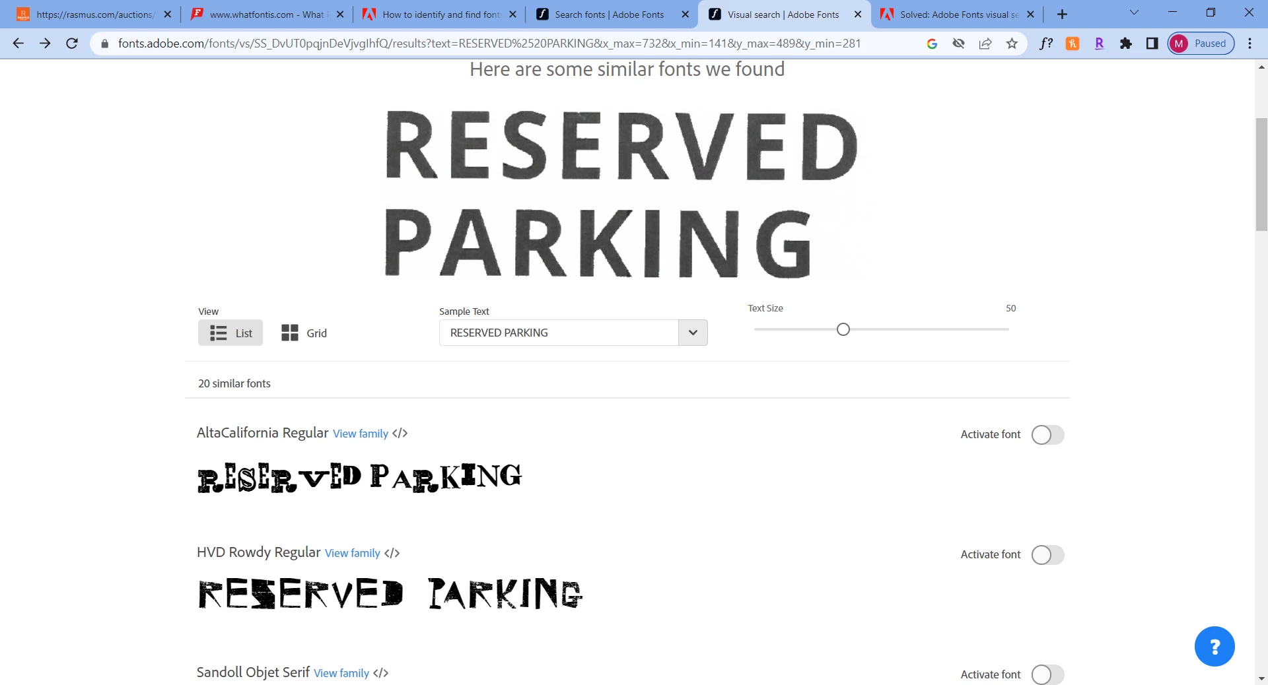Click the Sample Text input field
The width and height of the screenshot is (1268, 685).
click(559, 333)
